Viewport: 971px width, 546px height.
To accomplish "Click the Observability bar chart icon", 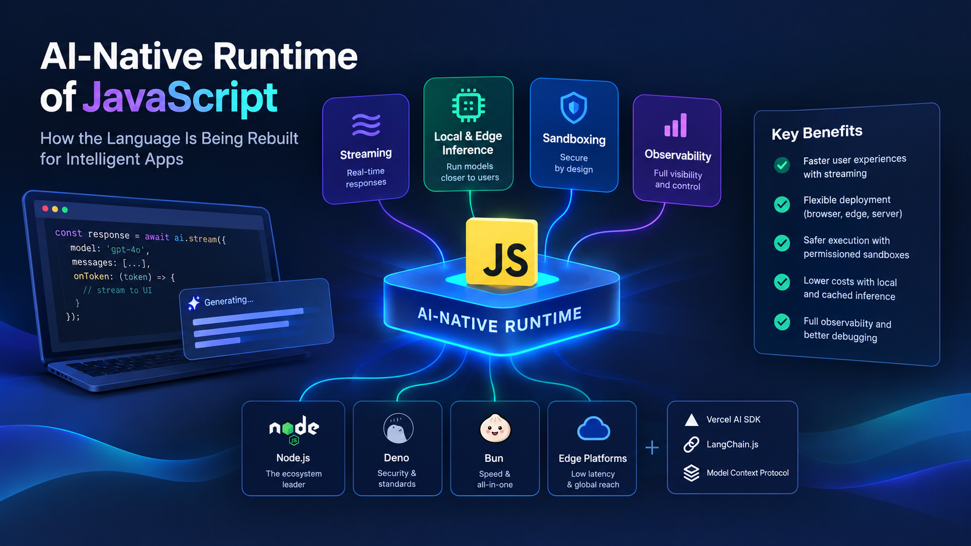I will (675, 125).
